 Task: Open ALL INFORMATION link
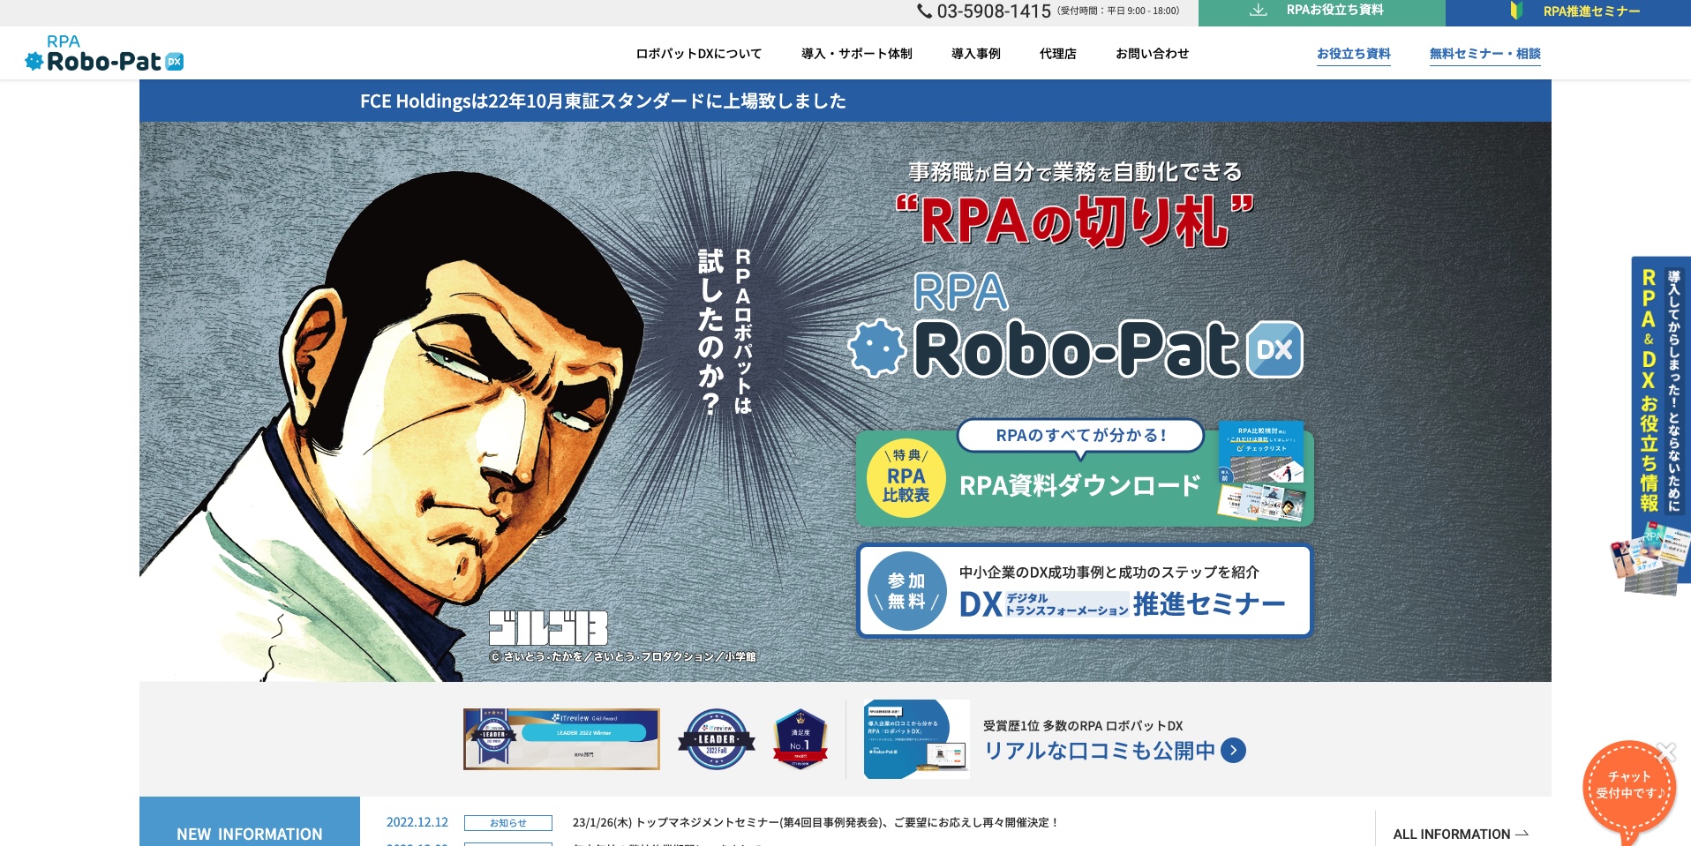tap(1461, 834)
